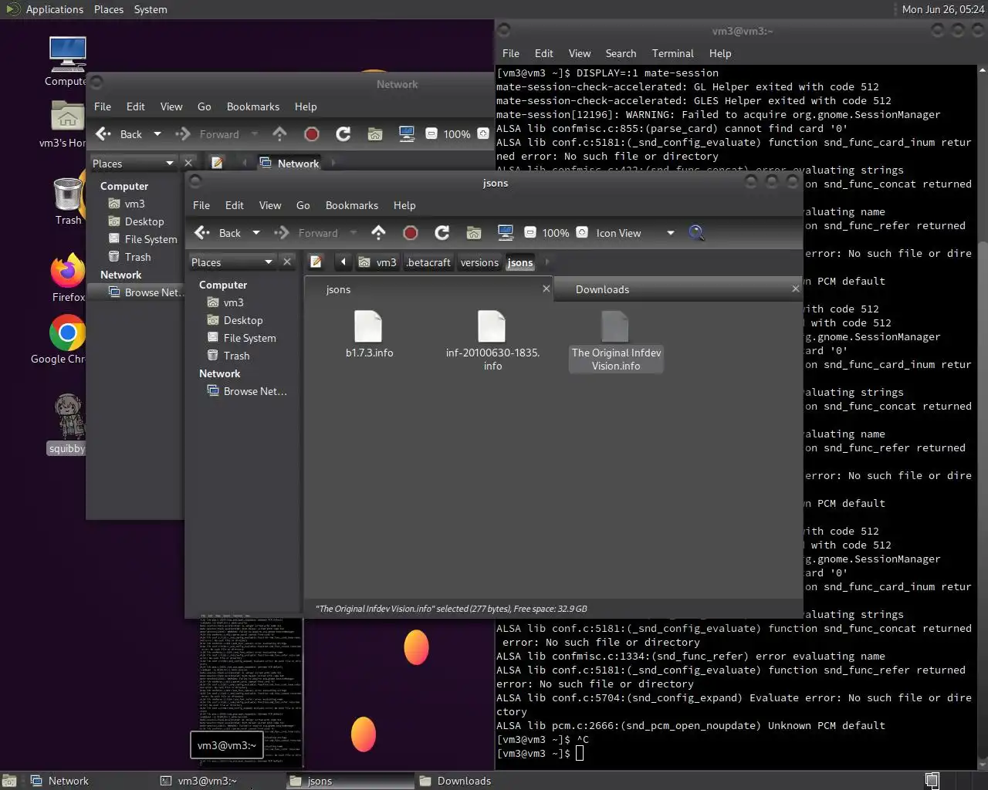Toggle text location entry in Network window

pyautogui.click(x=217, y=164)
